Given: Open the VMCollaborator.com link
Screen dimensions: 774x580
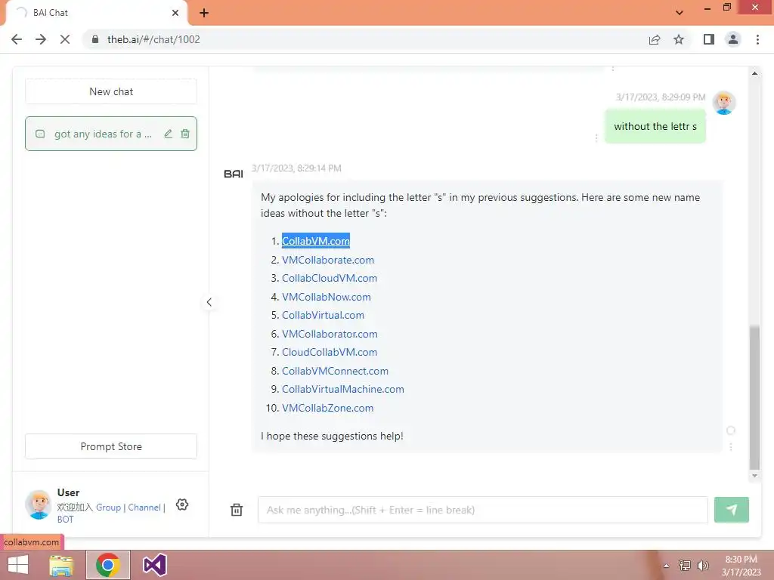Looking at the screenshot, I should [x=330, y=334].
